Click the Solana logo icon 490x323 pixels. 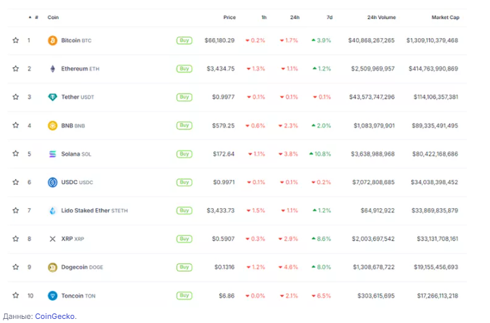[52, 154]
